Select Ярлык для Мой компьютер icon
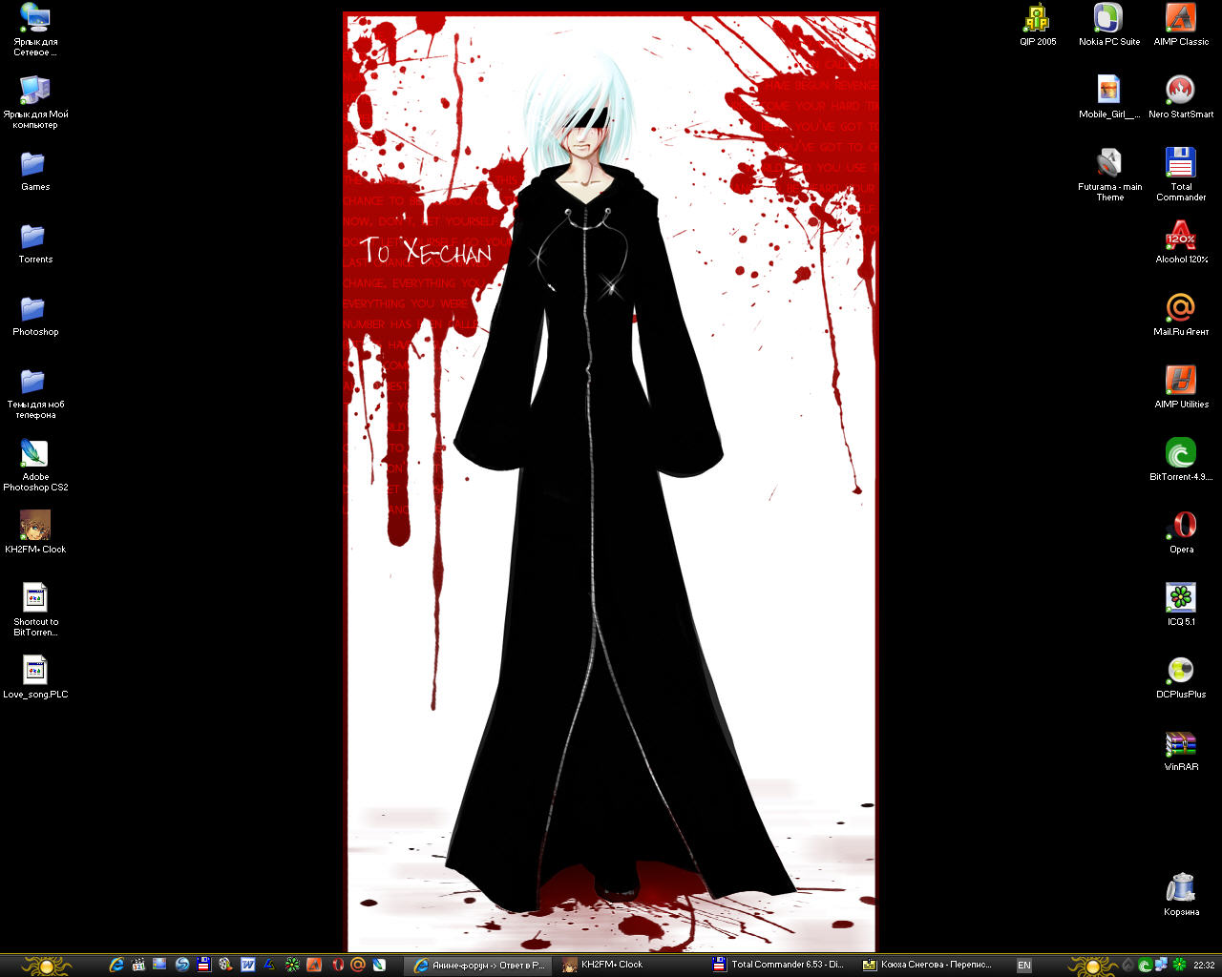 35,101
